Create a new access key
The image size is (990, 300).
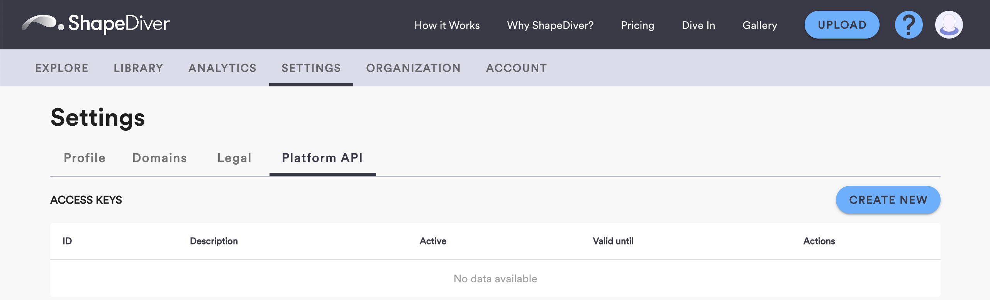click(888, 200)
